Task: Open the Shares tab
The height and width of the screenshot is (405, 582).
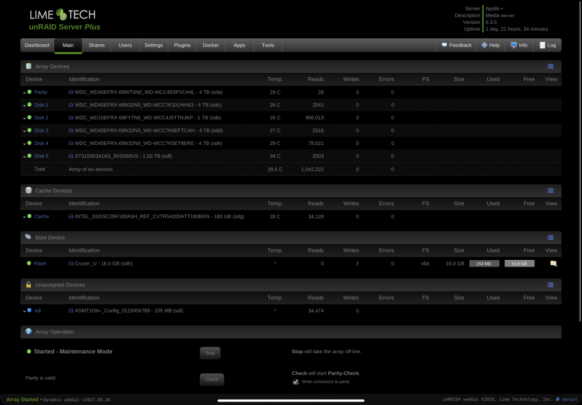Action: coord(97,45)
